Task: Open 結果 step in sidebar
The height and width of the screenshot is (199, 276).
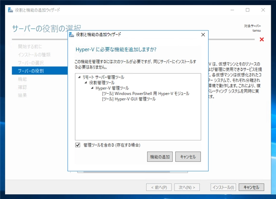Action: pyautogui.click(x=22, y=95)
